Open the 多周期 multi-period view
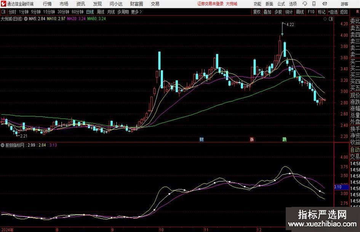The width and height of the screenshot is (360, 232). (x=123, y=12)
